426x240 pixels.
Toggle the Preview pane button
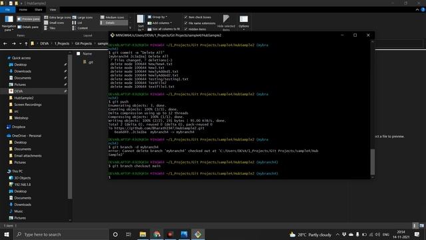29,19
